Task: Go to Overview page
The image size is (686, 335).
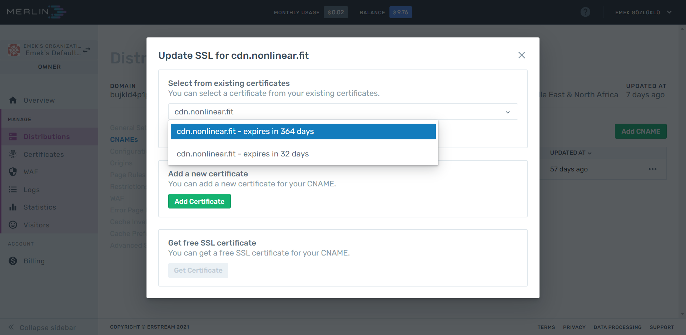Action: pos(39,100)
